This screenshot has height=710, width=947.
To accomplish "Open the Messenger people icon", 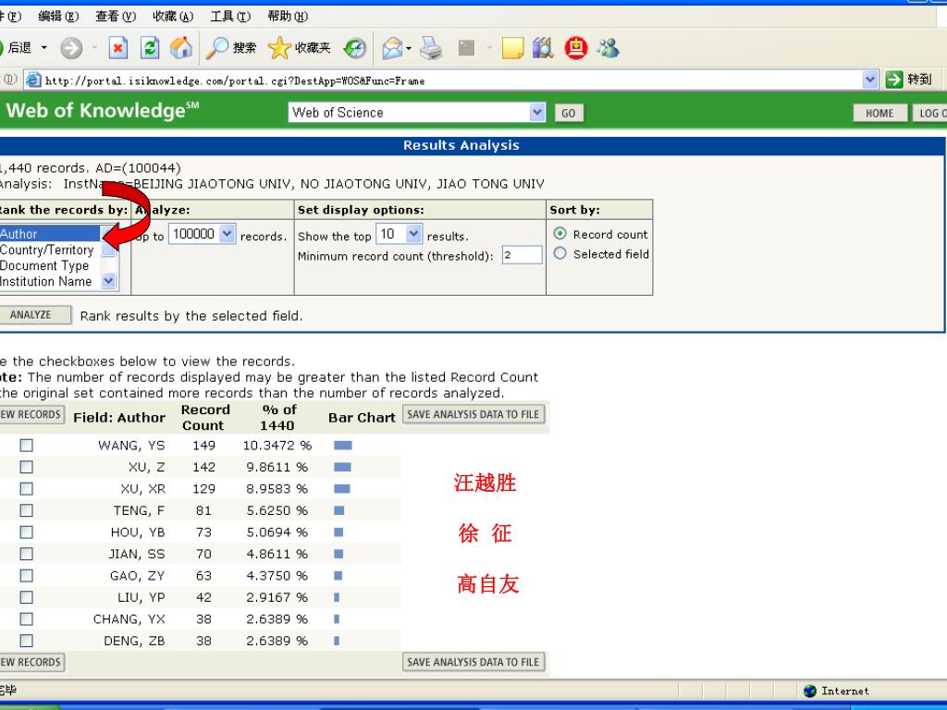I will (x=609, y=48).
